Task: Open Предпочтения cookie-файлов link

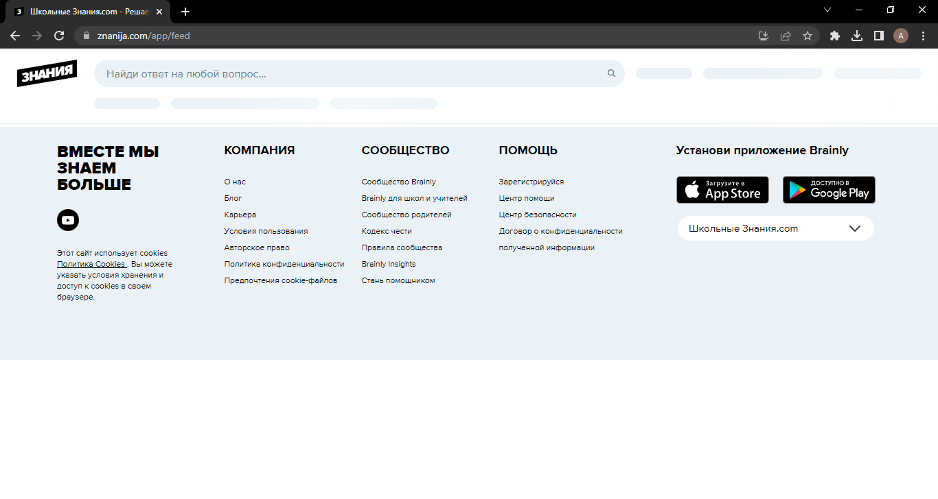Action: pos(281,280)
